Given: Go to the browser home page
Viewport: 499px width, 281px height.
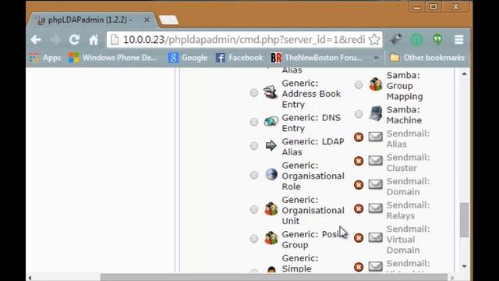Looking at the screenshot, I should (x=94, y=40).
